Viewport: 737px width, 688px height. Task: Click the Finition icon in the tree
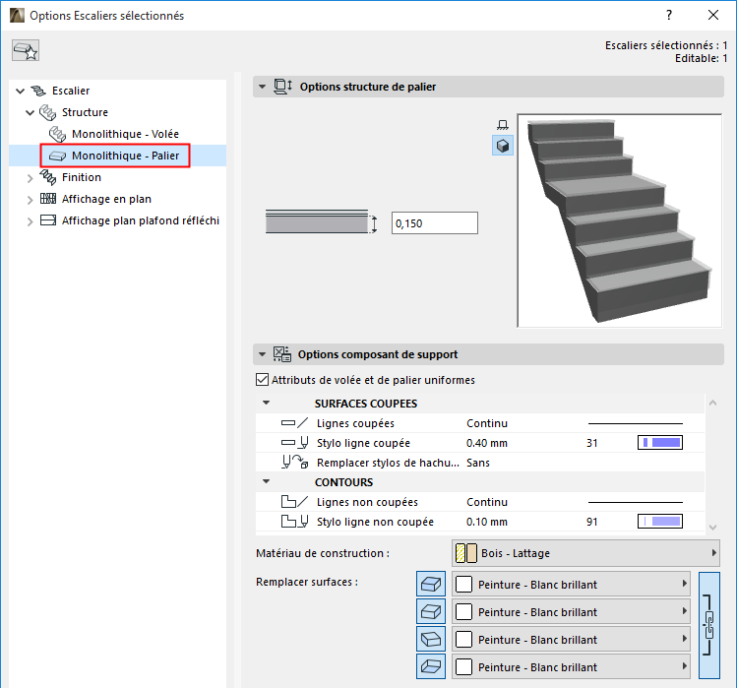(47, 177)
